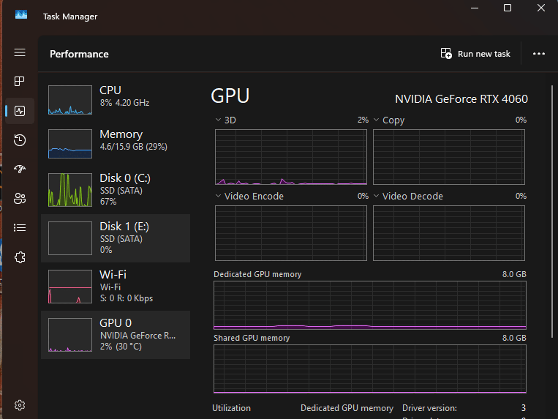Open the Services puzzle-piece icon
This screenshot has height=419, width=558.
click(x=20, y=257)
